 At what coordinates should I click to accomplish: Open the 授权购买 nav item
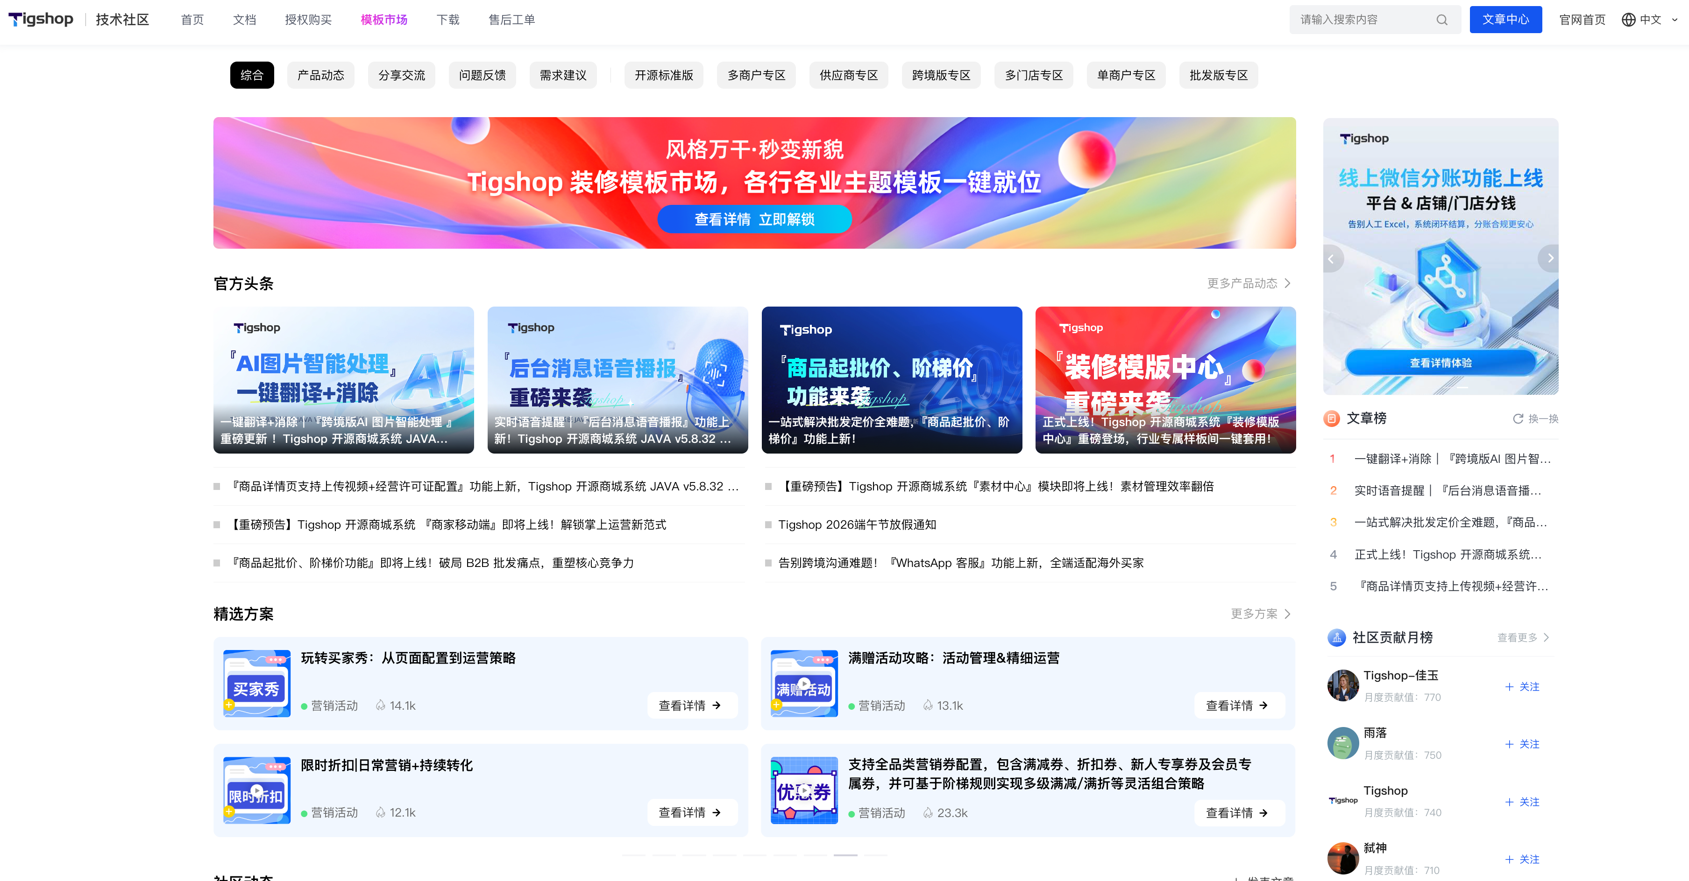click(x=308, y=20)
